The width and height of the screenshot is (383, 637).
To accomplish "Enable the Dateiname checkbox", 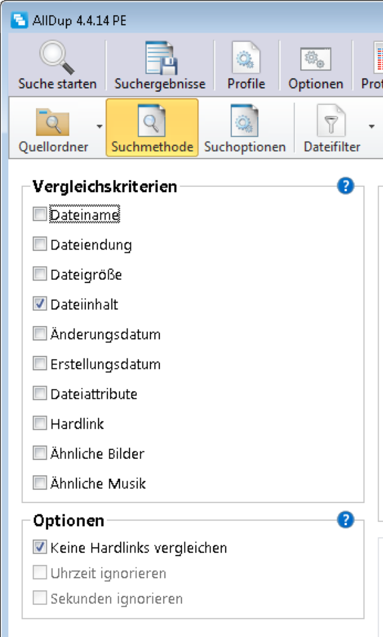I will pos(40,215).
